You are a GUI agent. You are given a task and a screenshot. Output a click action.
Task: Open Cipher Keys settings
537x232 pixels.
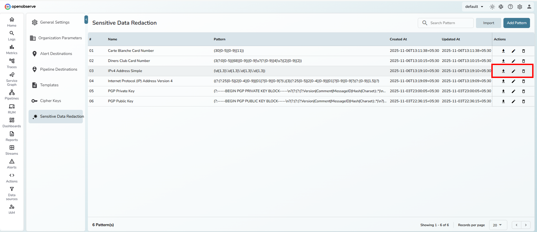pyautogui.click(x=50, y=101)
